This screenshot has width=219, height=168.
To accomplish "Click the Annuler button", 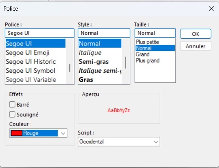I will click(196, 46).
